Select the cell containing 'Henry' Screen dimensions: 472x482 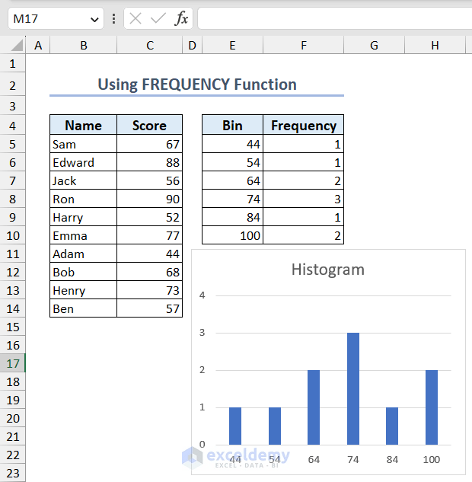(x=83, y=290)
